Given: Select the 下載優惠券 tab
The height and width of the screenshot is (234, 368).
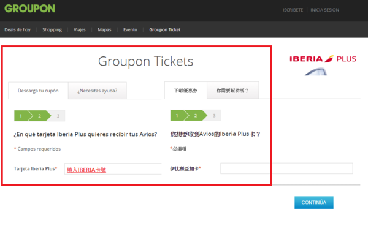Looking at the screenshot, I should [186, 91].
